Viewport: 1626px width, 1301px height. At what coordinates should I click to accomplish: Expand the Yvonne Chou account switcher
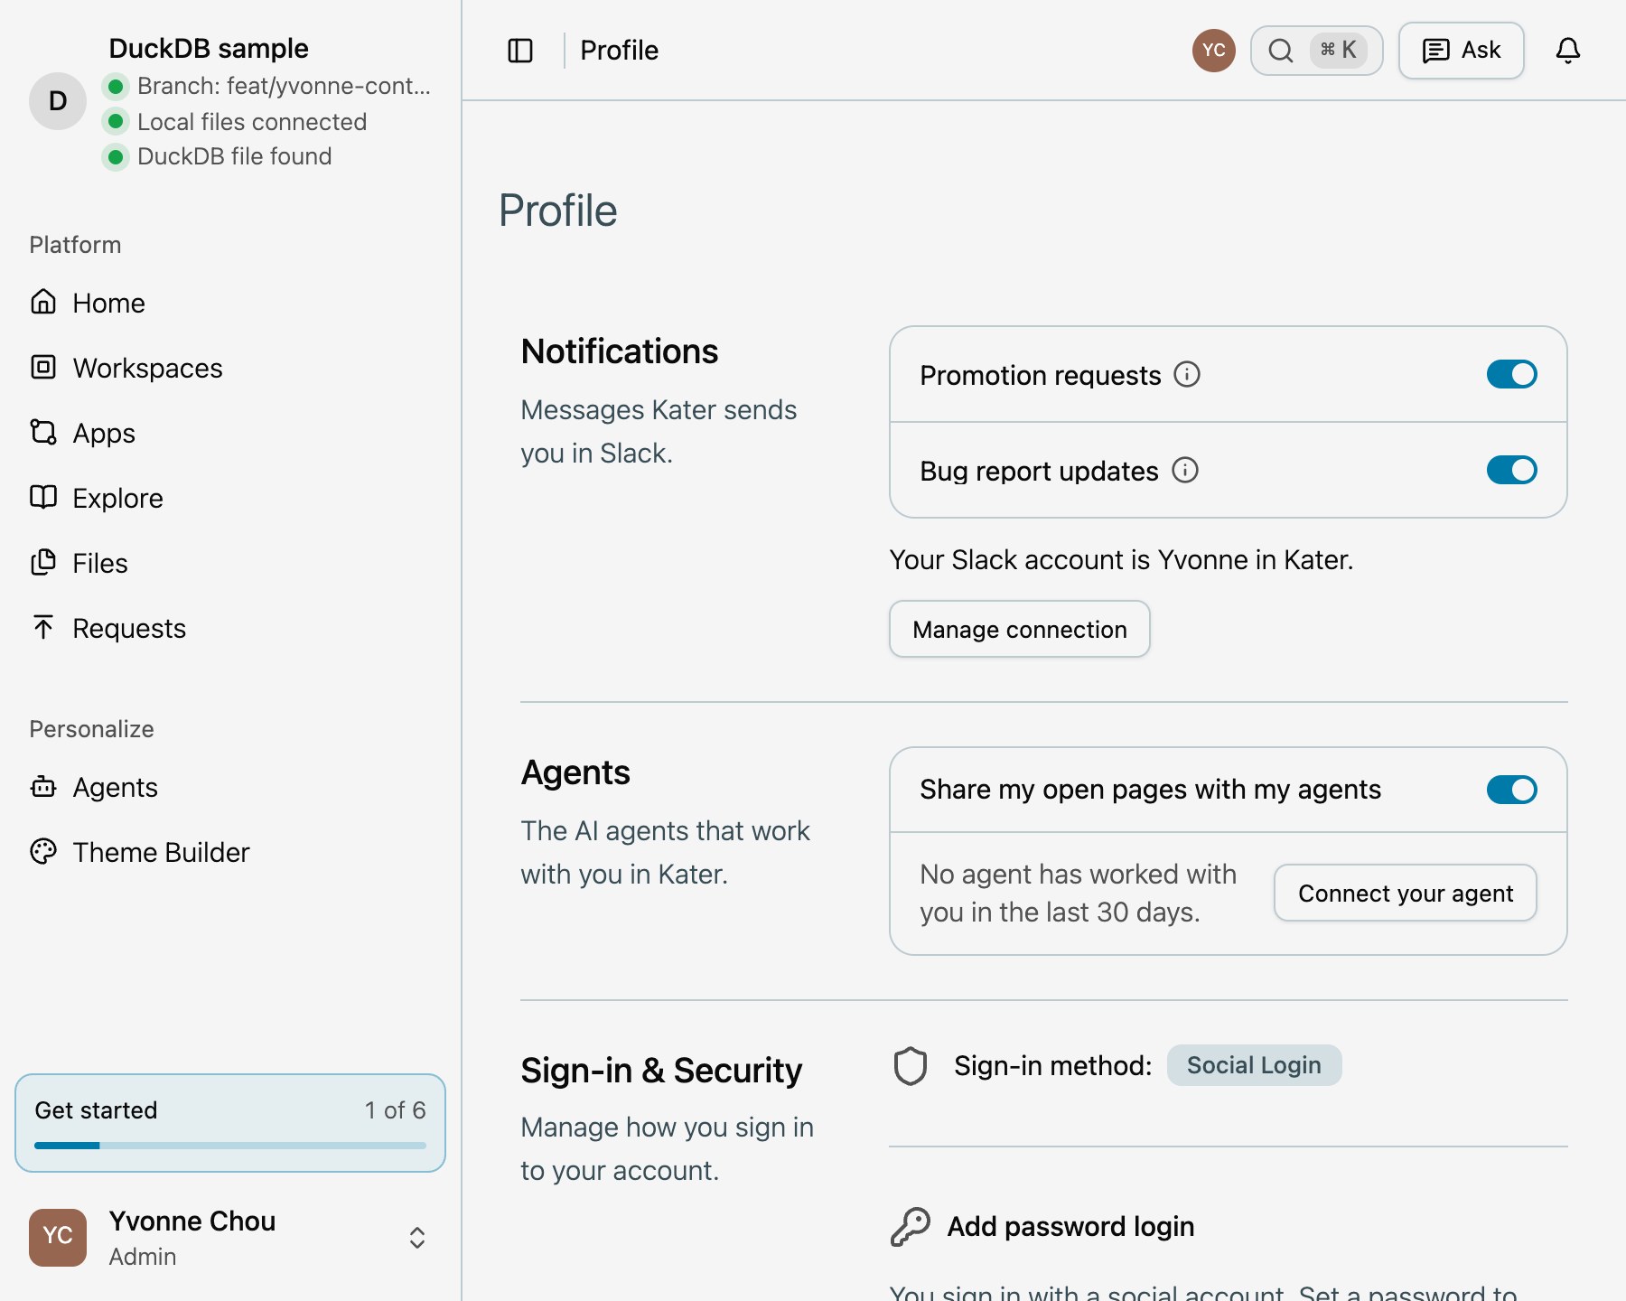[417, 1238]
